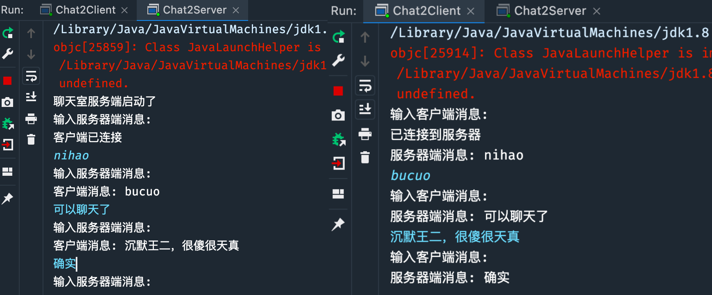Toggle scroll-to-end in the client console panel
712x295 pixels.
pyautogui.click(x=365, y=109)
